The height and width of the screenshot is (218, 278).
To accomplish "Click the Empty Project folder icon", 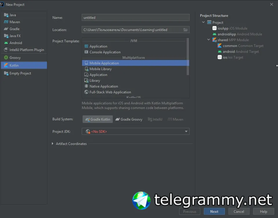I will tap(6, 73).
